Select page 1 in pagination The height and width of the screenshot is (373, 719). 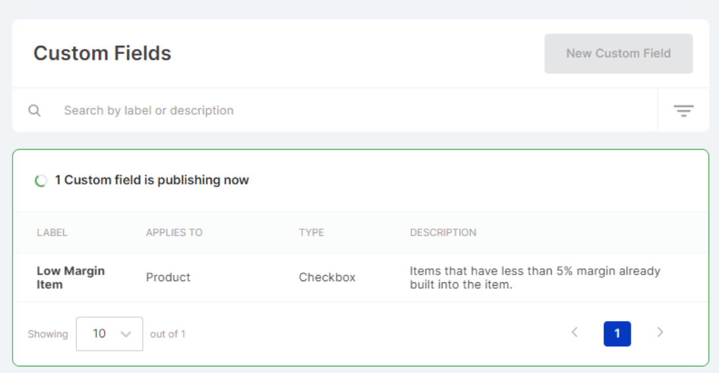pyautogui.click(x=617, y=334)
